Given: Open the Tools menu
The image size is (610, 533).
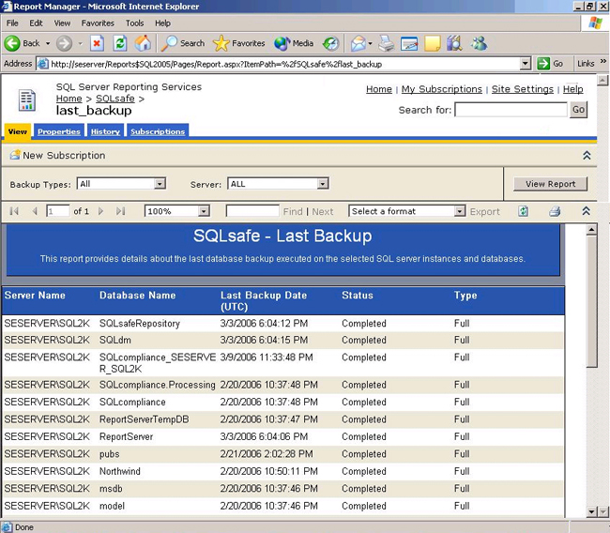Looking at the screenshot, I should pos(134,23).
